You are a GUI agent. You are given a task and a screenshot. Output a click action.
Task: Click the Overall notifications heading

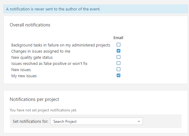[30, 25]
